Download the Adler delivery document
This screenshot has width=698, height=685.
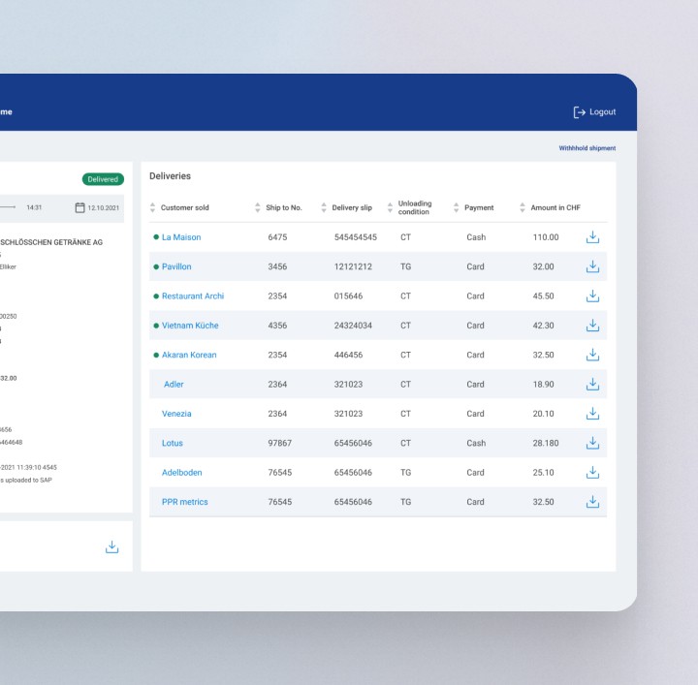592,384
